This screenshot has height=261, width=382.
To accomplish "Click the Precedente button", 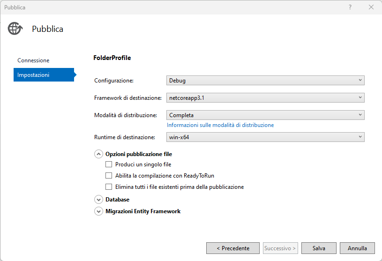I will coord(232,248).
